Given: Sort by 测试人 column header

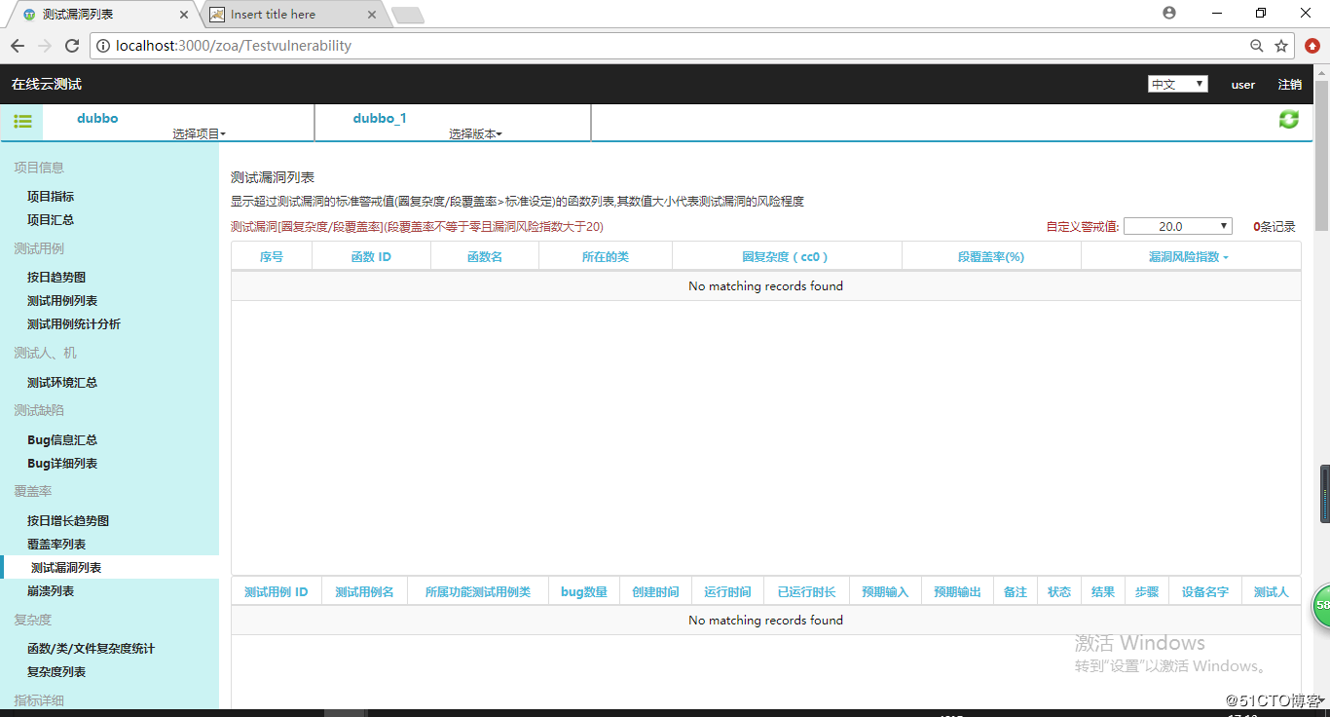Looking at the screenshot, I should click(1271, 592).
